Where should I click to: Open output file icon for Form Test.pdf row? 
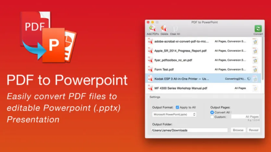pos(255,70)
